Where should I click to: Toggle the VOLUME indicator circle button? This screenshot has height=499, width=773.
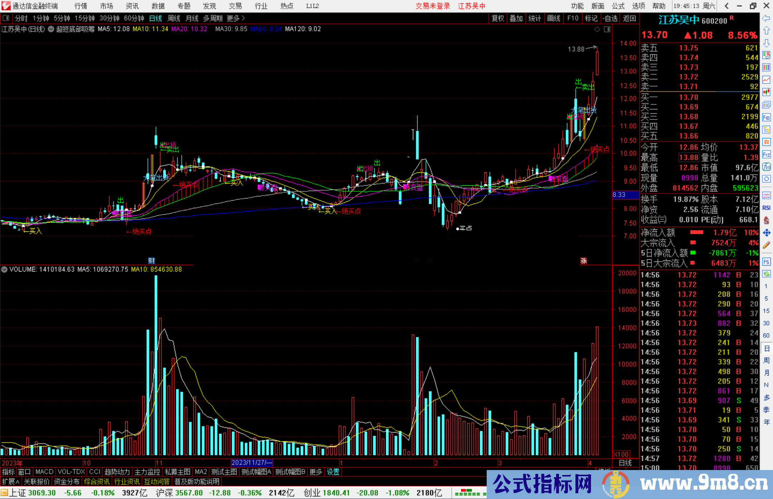(4, 269)
